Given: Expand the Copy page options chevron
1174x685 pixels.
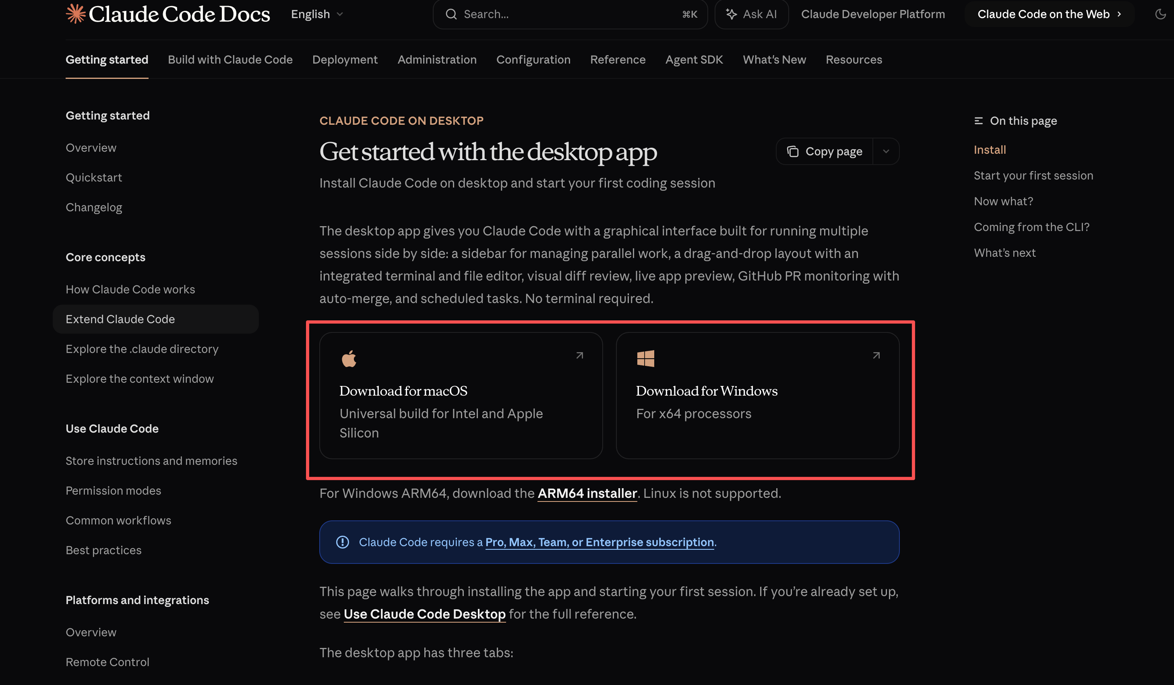Looking at the screenshot, I should click(886, 151).
